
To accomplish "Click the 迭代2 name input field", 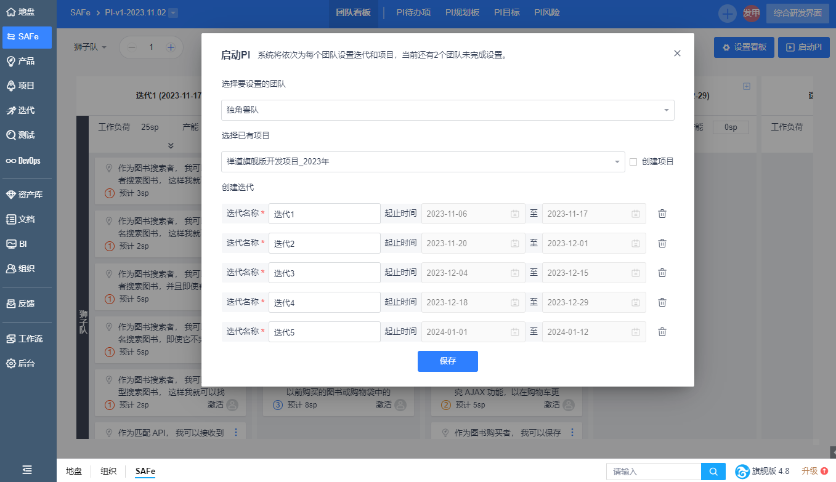I will coord(324,243).
